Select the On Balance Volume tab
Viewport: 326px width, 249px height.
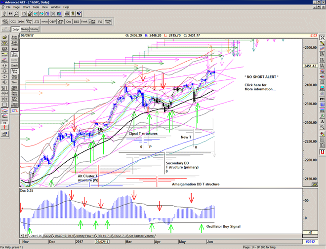pos(143,237)
